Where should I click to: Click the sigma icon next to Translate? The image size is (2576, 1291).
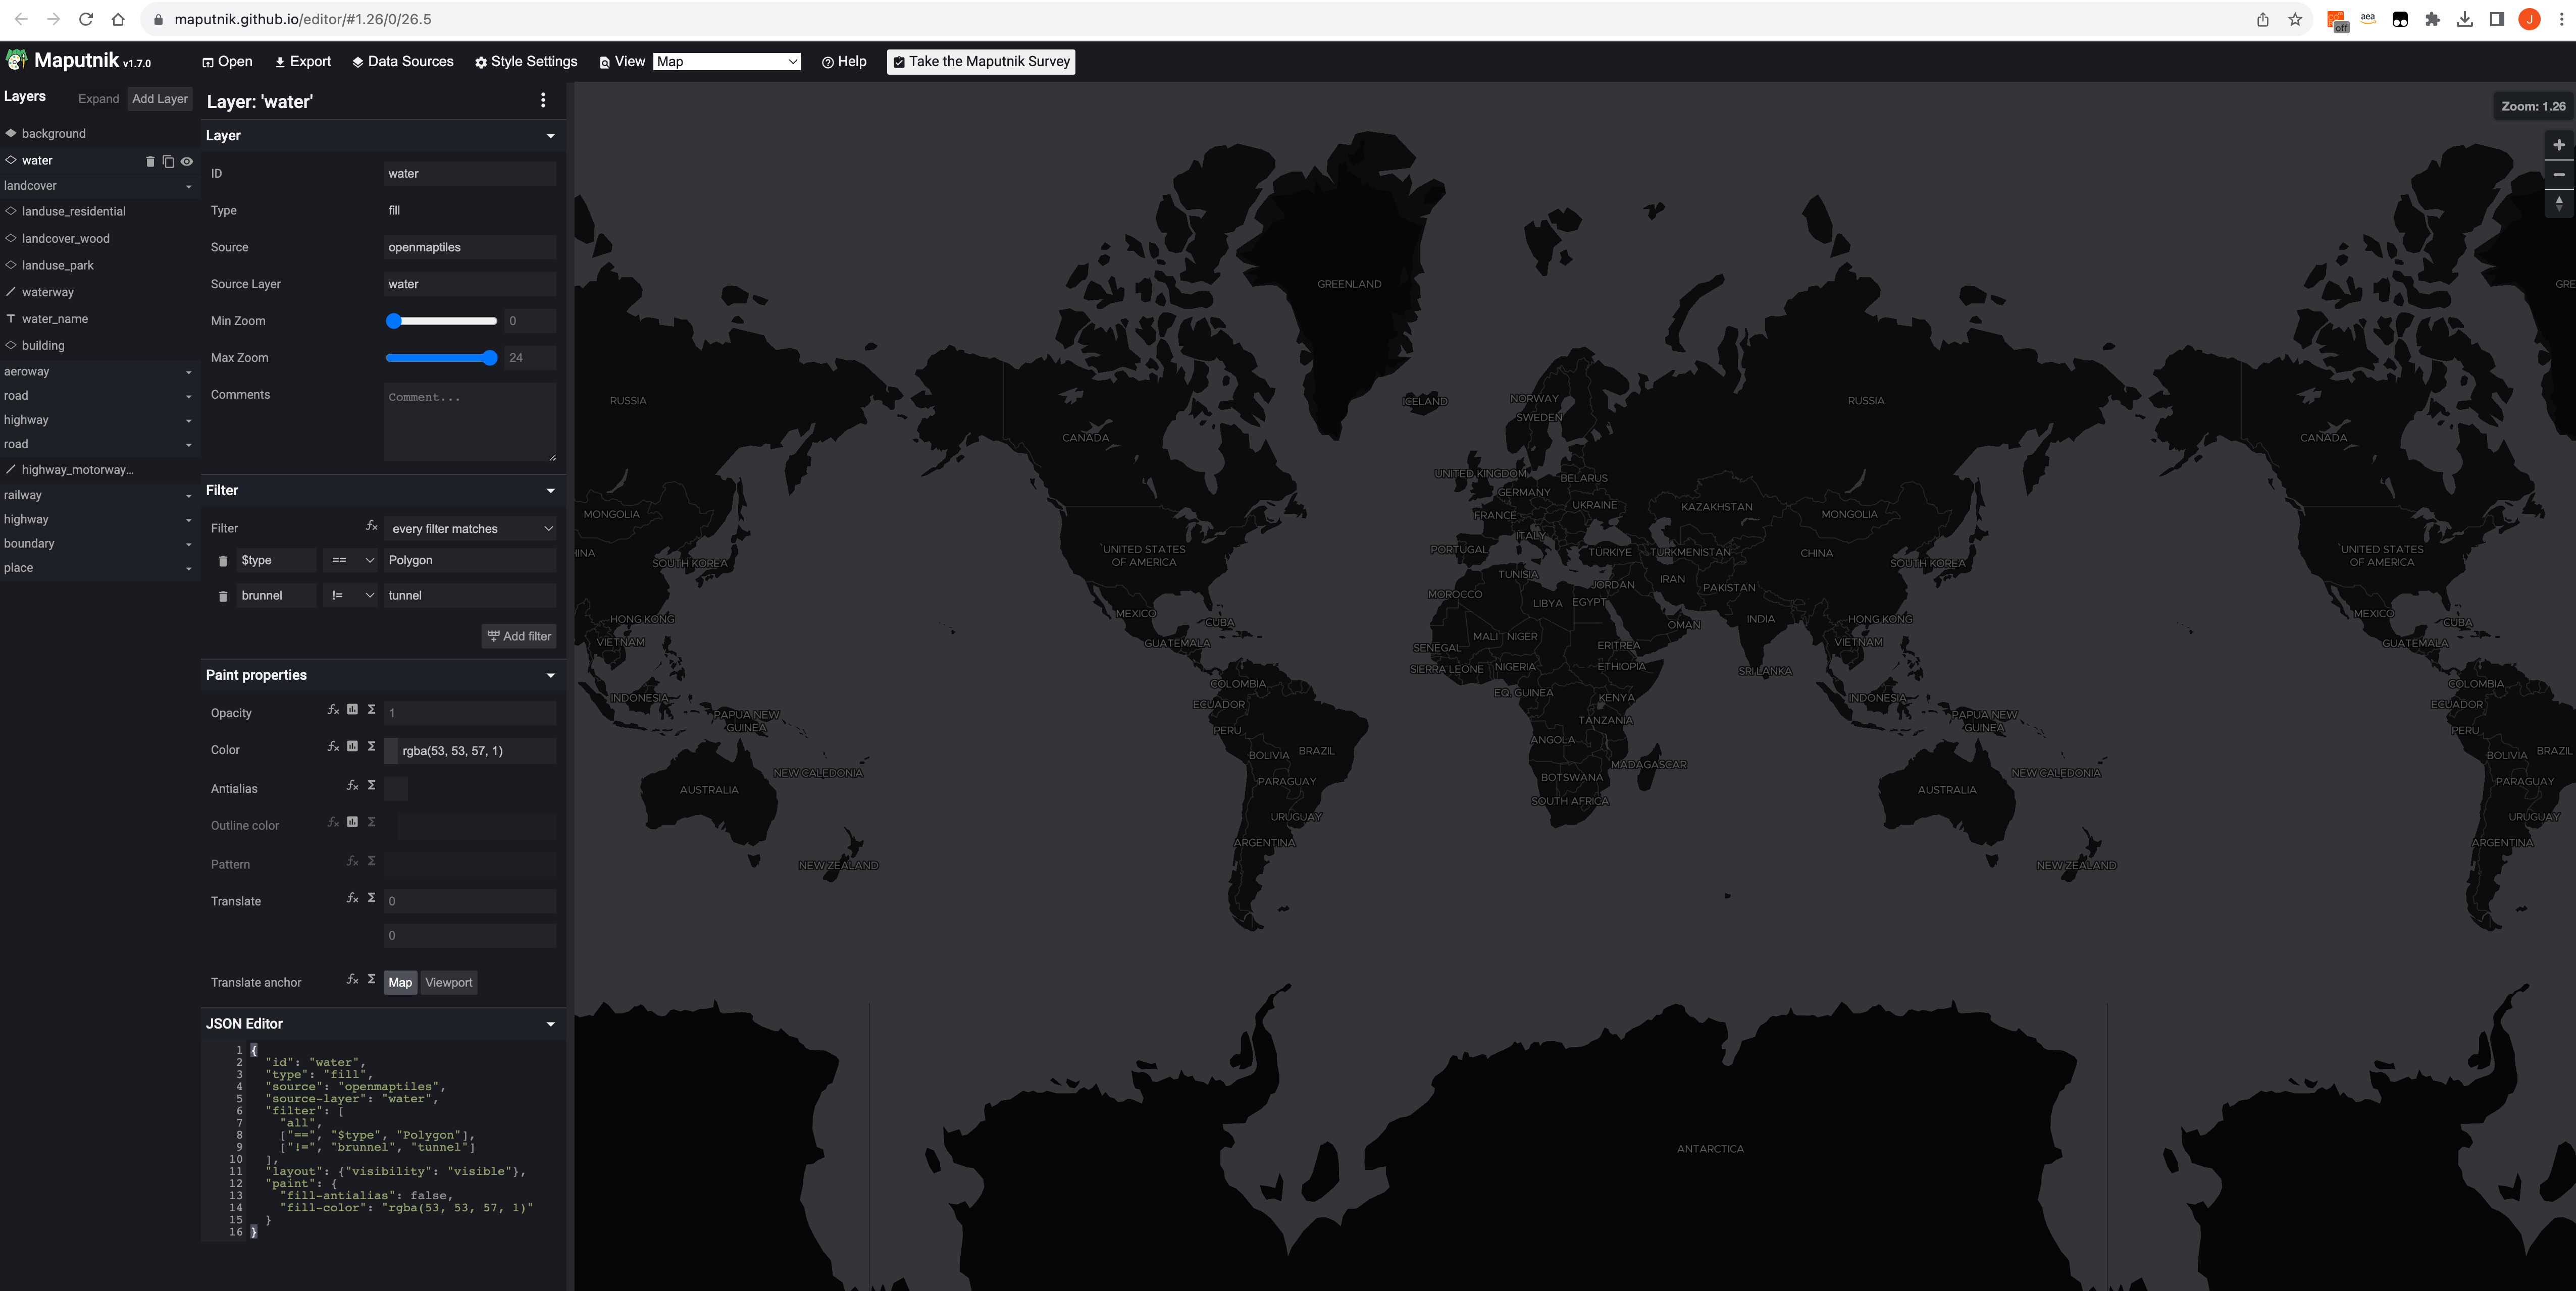click(370, 897)
